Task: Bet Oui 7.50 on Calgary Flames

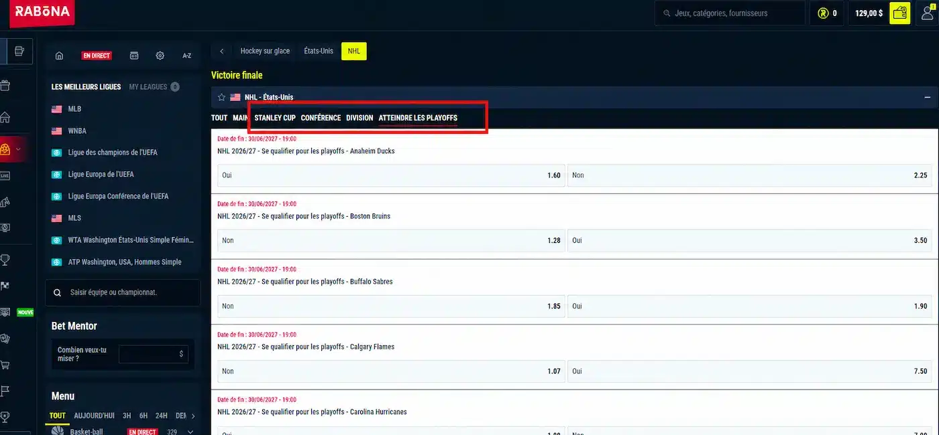Action: (750, 371)
